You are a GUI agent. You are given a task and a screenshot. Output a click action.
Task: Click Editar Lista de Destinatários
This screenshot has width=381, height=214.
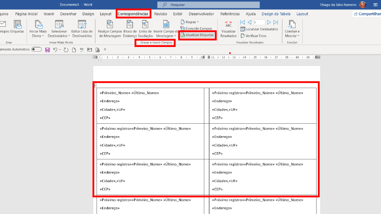(x=82, y=29)
